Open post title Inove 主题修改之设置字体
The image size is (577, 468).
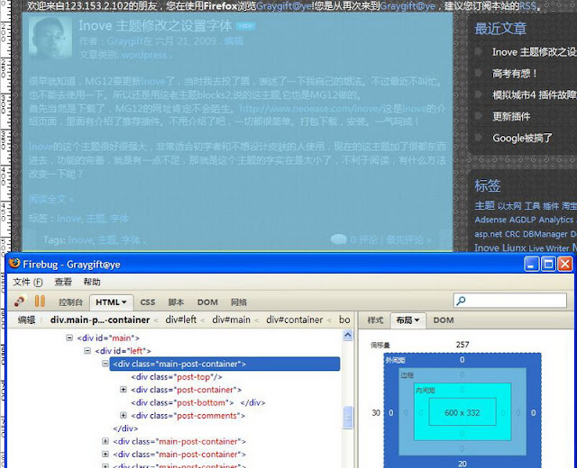(155, 26)
